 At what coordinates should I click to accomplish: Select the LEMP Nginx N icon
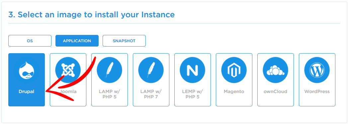pyautogui.click(x=193, y=70)
